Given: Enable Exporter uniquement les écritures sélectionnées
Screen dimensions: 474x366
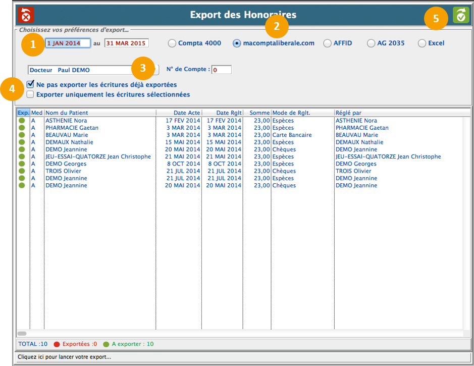Looking at the screenshot, I should [31, 94].
